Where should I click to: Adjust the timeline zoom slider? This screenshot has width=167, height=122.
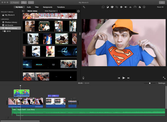150,83
